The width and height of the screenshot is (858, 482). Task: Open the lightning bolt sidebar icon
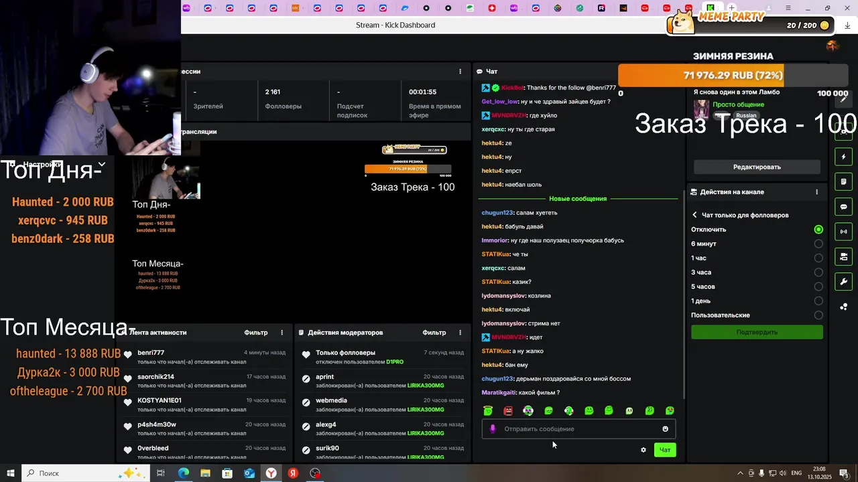[x=843, y=157]
